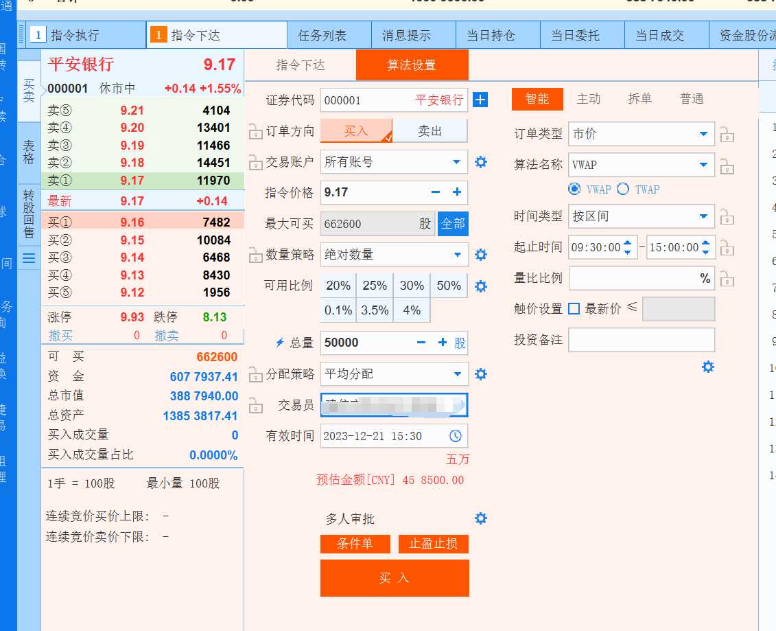
Task: Open gear settings next to 交易账户
Action: 480,162
